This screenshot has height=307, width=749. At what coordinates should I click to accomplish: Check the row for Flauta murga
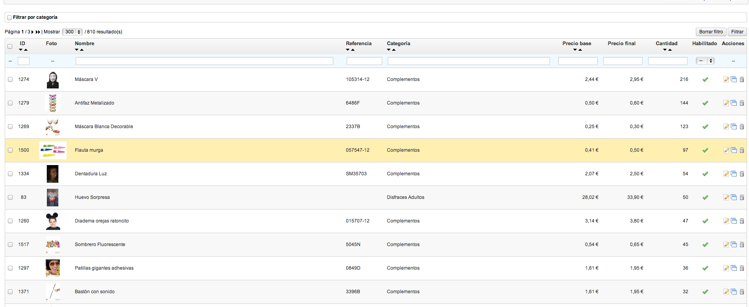coord(10,150)
